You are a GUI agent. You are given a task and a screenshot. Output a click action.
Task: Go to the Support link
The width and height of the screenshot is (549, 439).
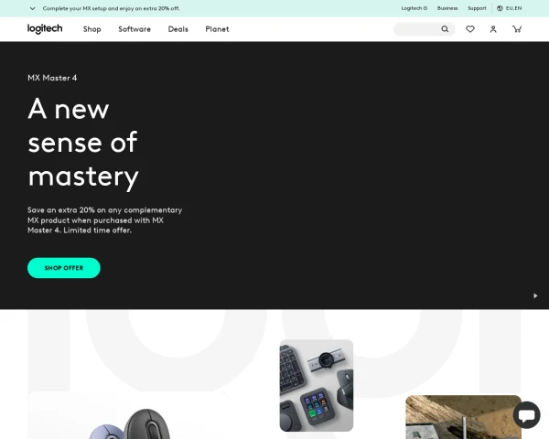477,8
